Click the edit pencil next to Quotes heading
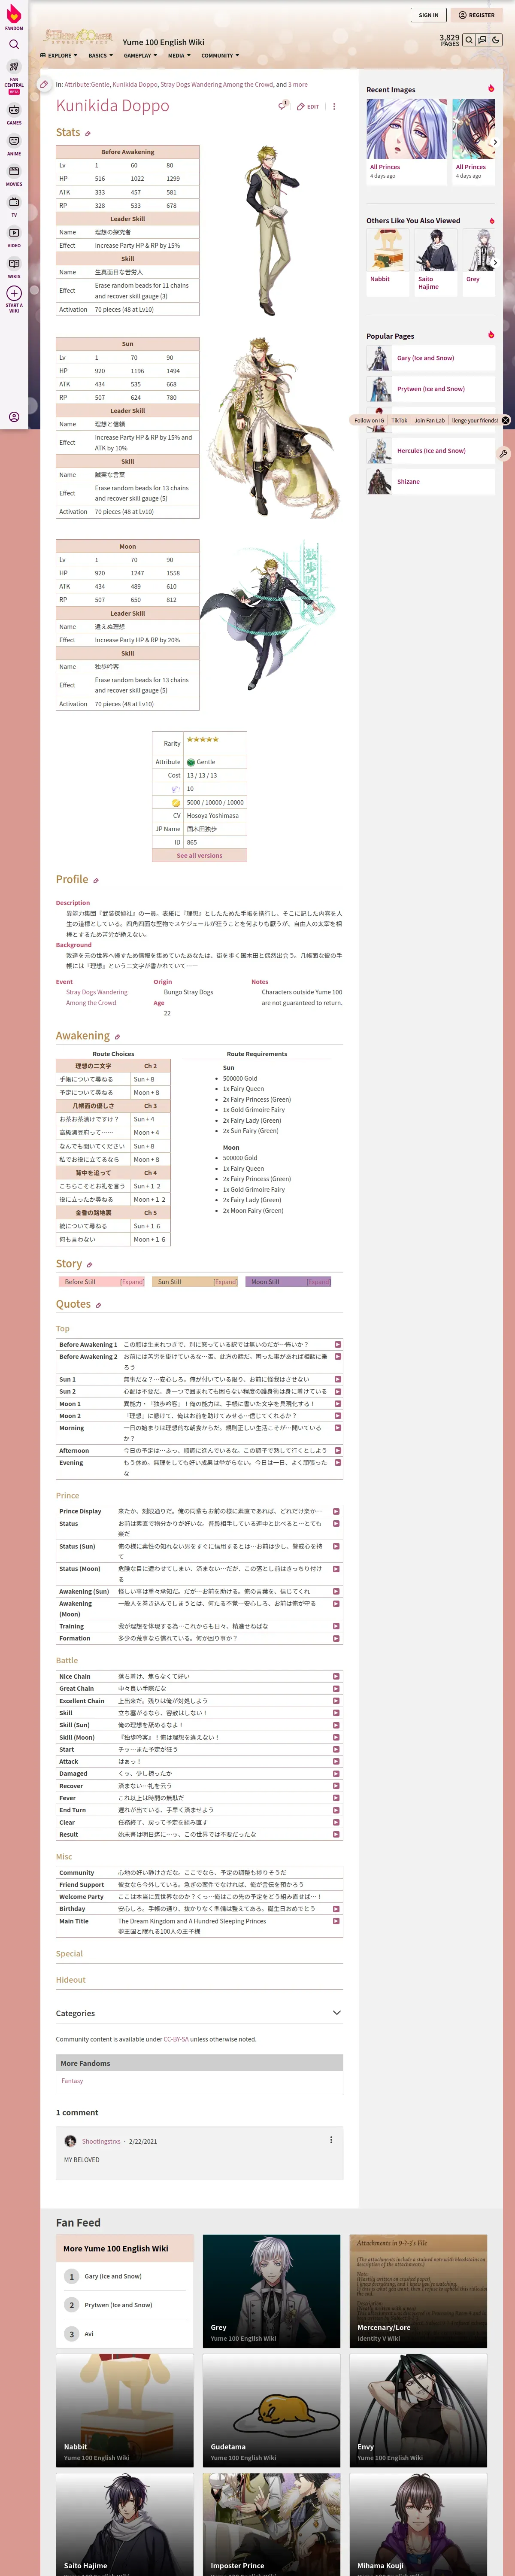This screenshot has height=2576, width=515. tap(98, 1305)
